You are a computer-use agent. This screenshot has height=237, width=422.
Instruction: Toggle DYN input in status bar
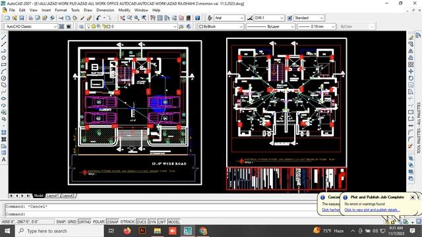[152, 222]
